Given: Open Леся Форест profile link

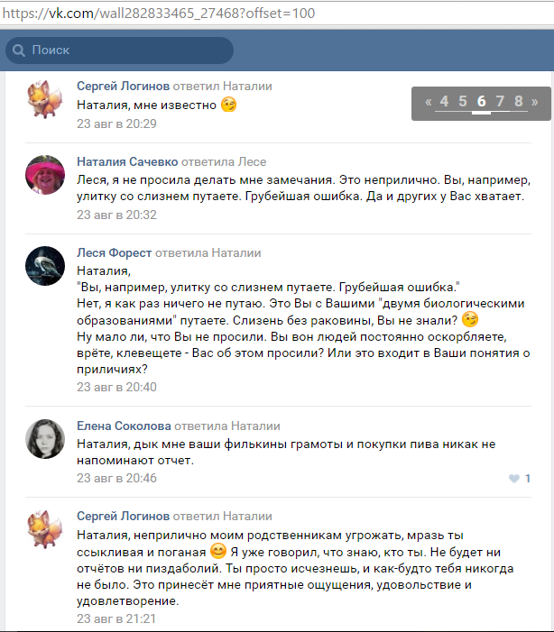Looking at the screenshot, I should [x=115, y=252].
